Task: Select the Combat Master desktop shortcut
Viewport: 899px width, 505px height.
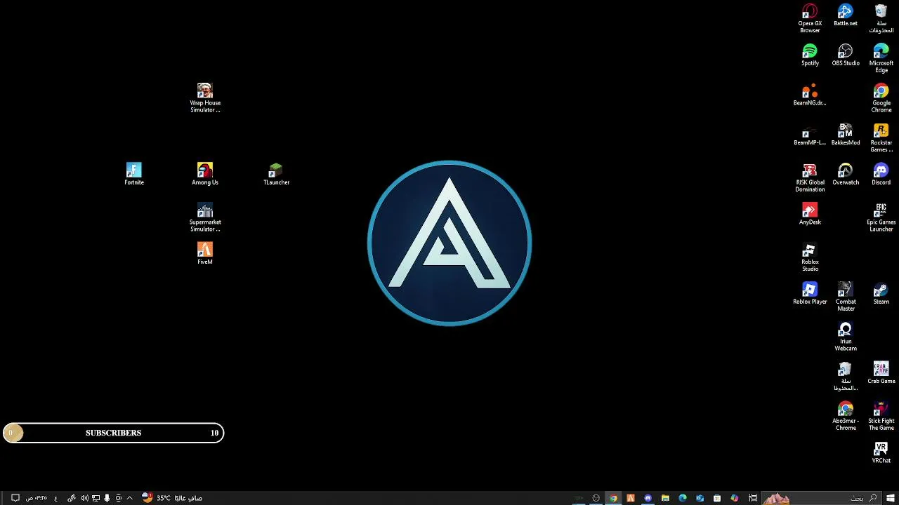Action: pos(846,297)
